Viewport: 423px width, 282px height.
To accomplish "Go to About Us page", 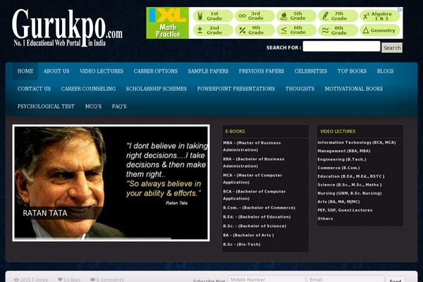I will 56,71.
